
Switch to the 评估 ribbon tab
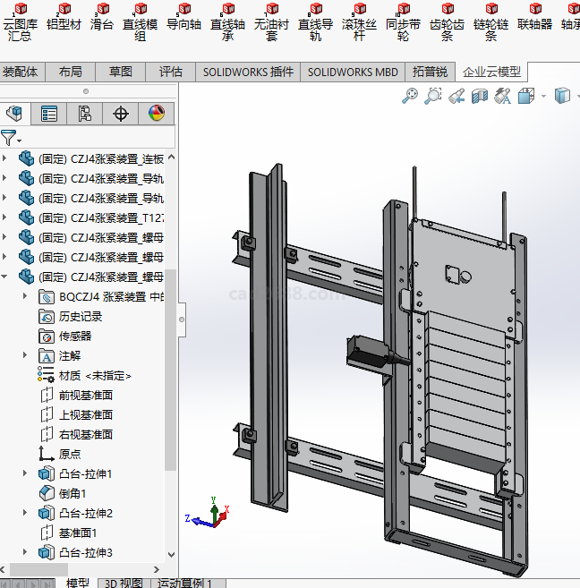(170, 72)
